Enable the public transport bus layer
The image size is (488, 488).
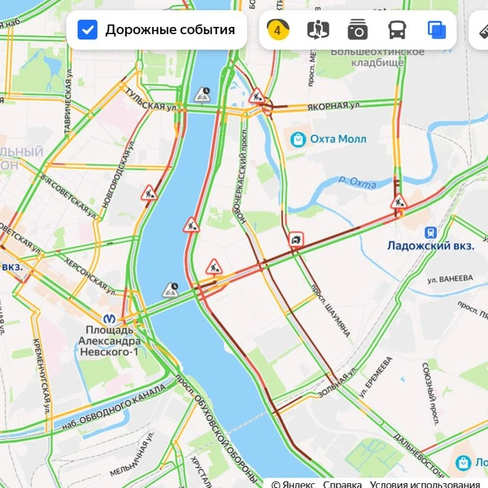click(397, 30)
